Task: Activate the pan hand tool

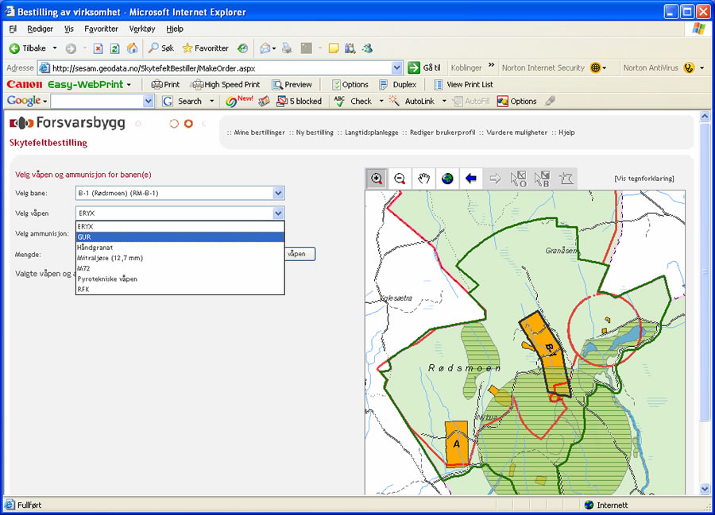Action: click(424, 179)
